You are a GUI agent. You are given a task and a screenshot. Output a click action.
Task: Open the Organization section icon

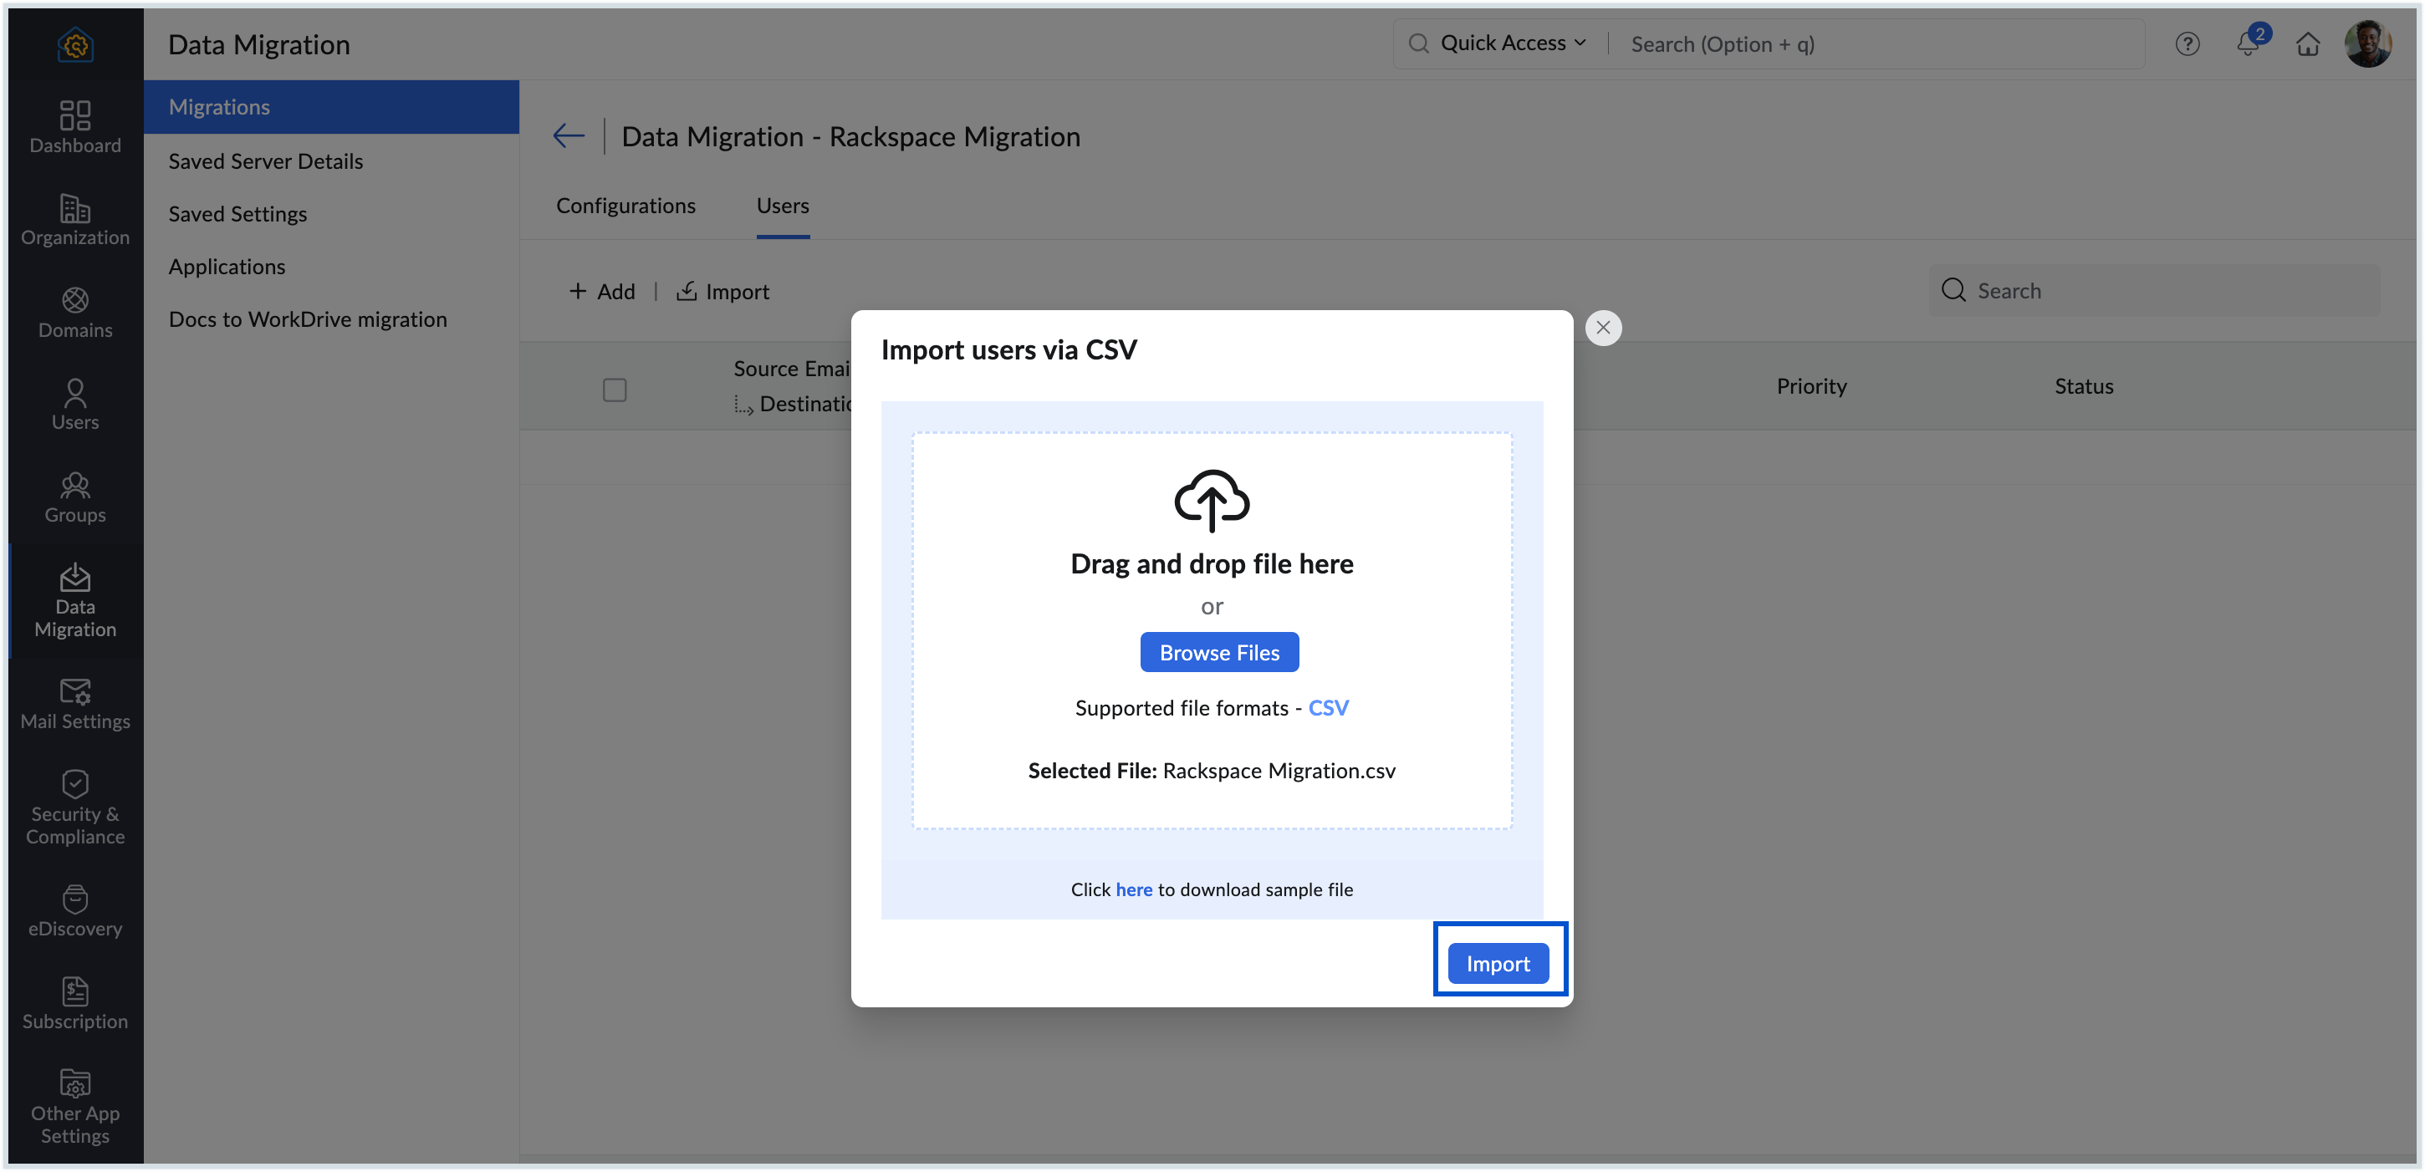[75, 219]
